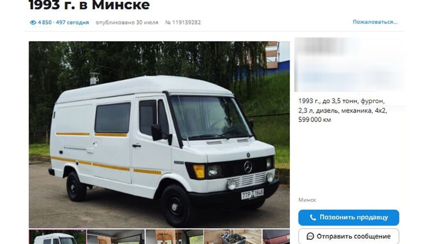Click the blurred seller name block

click(323, 46)
